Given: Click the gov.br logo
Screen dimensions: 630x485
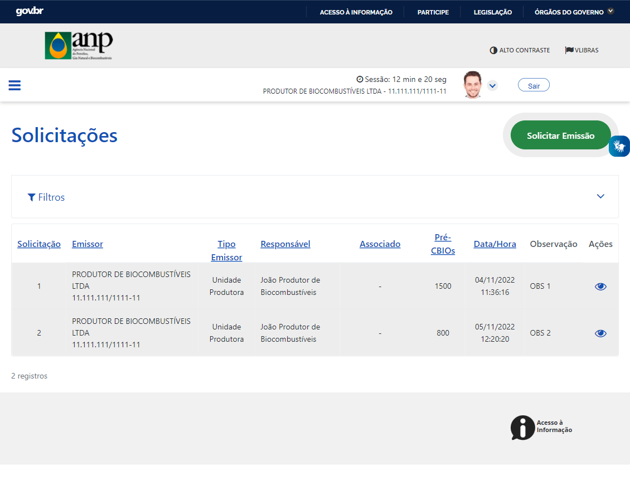Looking at the screenshot, I should point(30,12).
